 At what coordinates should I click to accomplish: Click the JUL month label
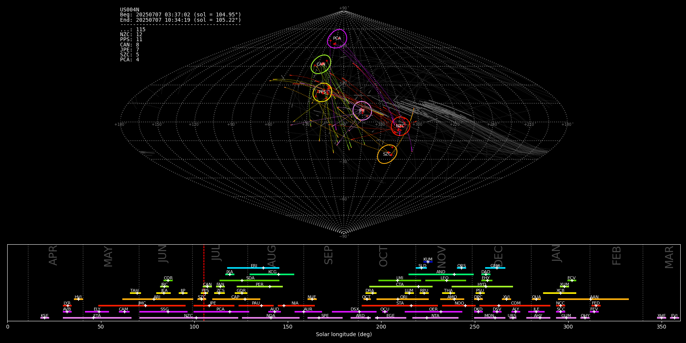(216, 253)
